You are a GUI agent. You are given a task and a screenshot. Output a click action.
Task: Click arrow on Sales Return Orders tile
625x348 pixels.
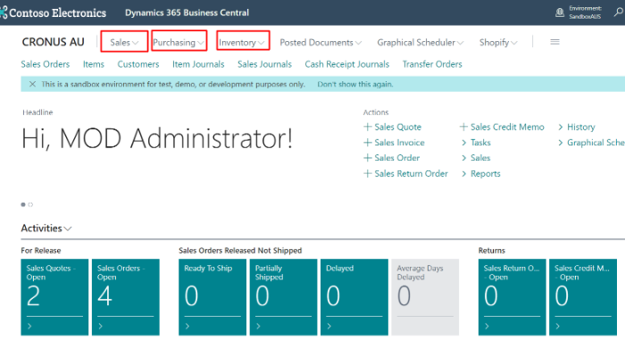coord(487,326)
